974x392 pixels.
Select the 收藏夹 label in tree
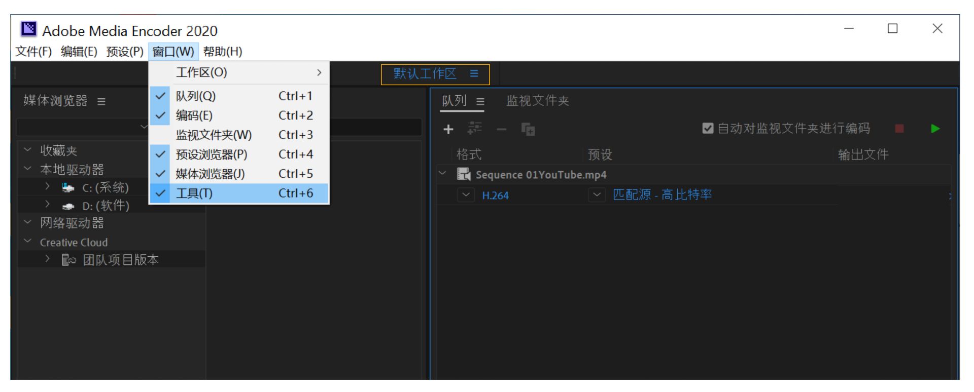click(x=59, y=150)
